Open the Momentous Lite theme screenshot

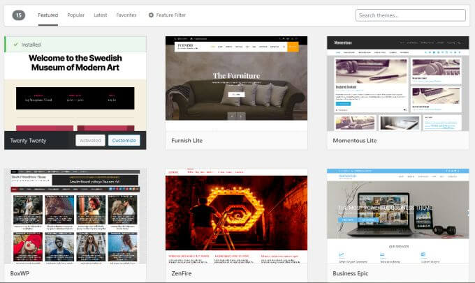[x=397, y=84]
